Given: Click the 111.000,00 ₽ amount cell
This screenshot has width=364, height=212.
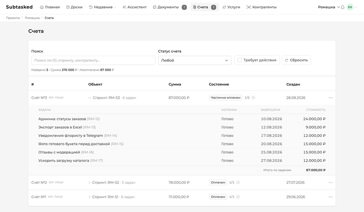Looking at the screenshot, I should click(x=178, y=197).
